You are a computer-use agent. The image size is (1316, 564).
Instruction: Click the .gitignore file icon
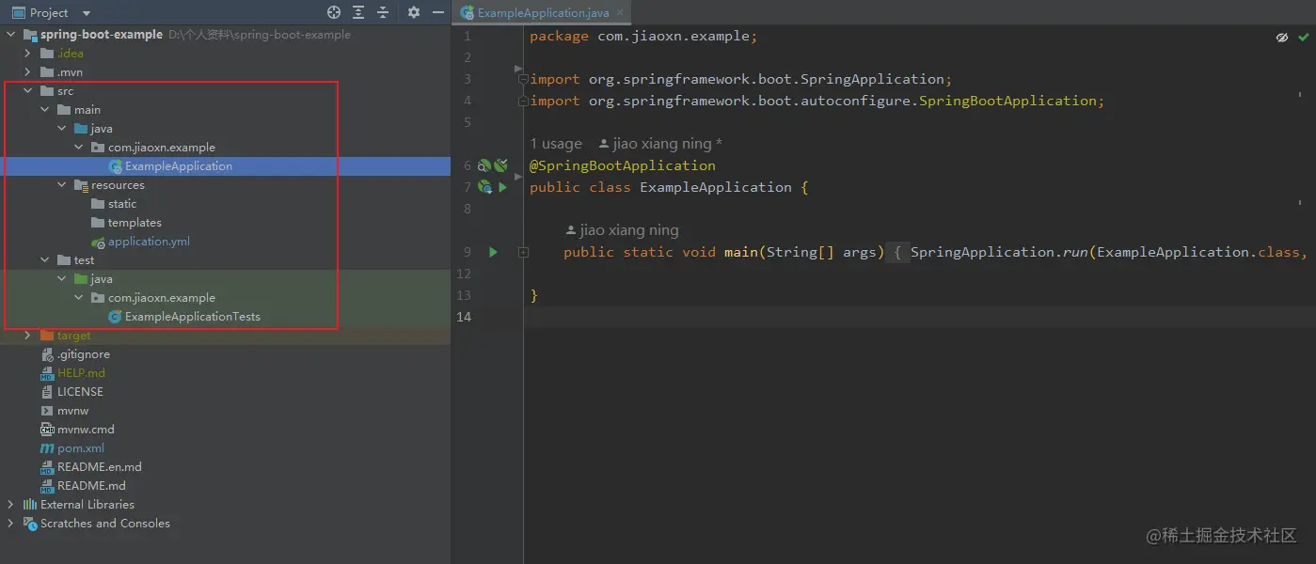pyautogui.click(x=47, y=354)
